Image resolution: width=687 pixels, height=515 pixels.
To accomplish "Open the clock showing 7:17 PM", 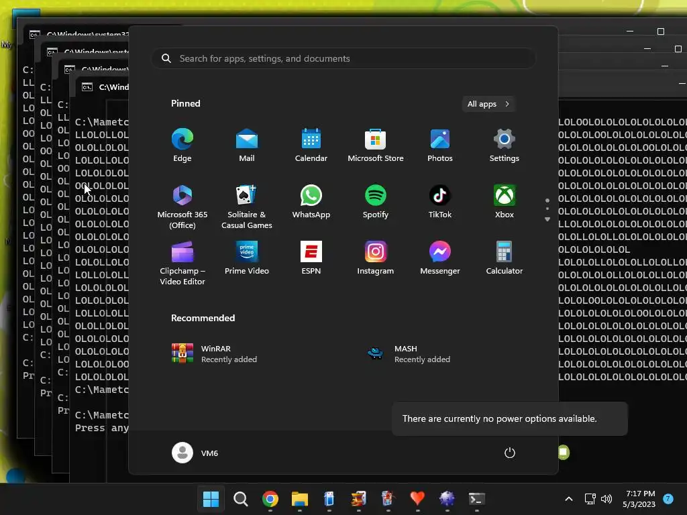I will [x=639, y=499].
